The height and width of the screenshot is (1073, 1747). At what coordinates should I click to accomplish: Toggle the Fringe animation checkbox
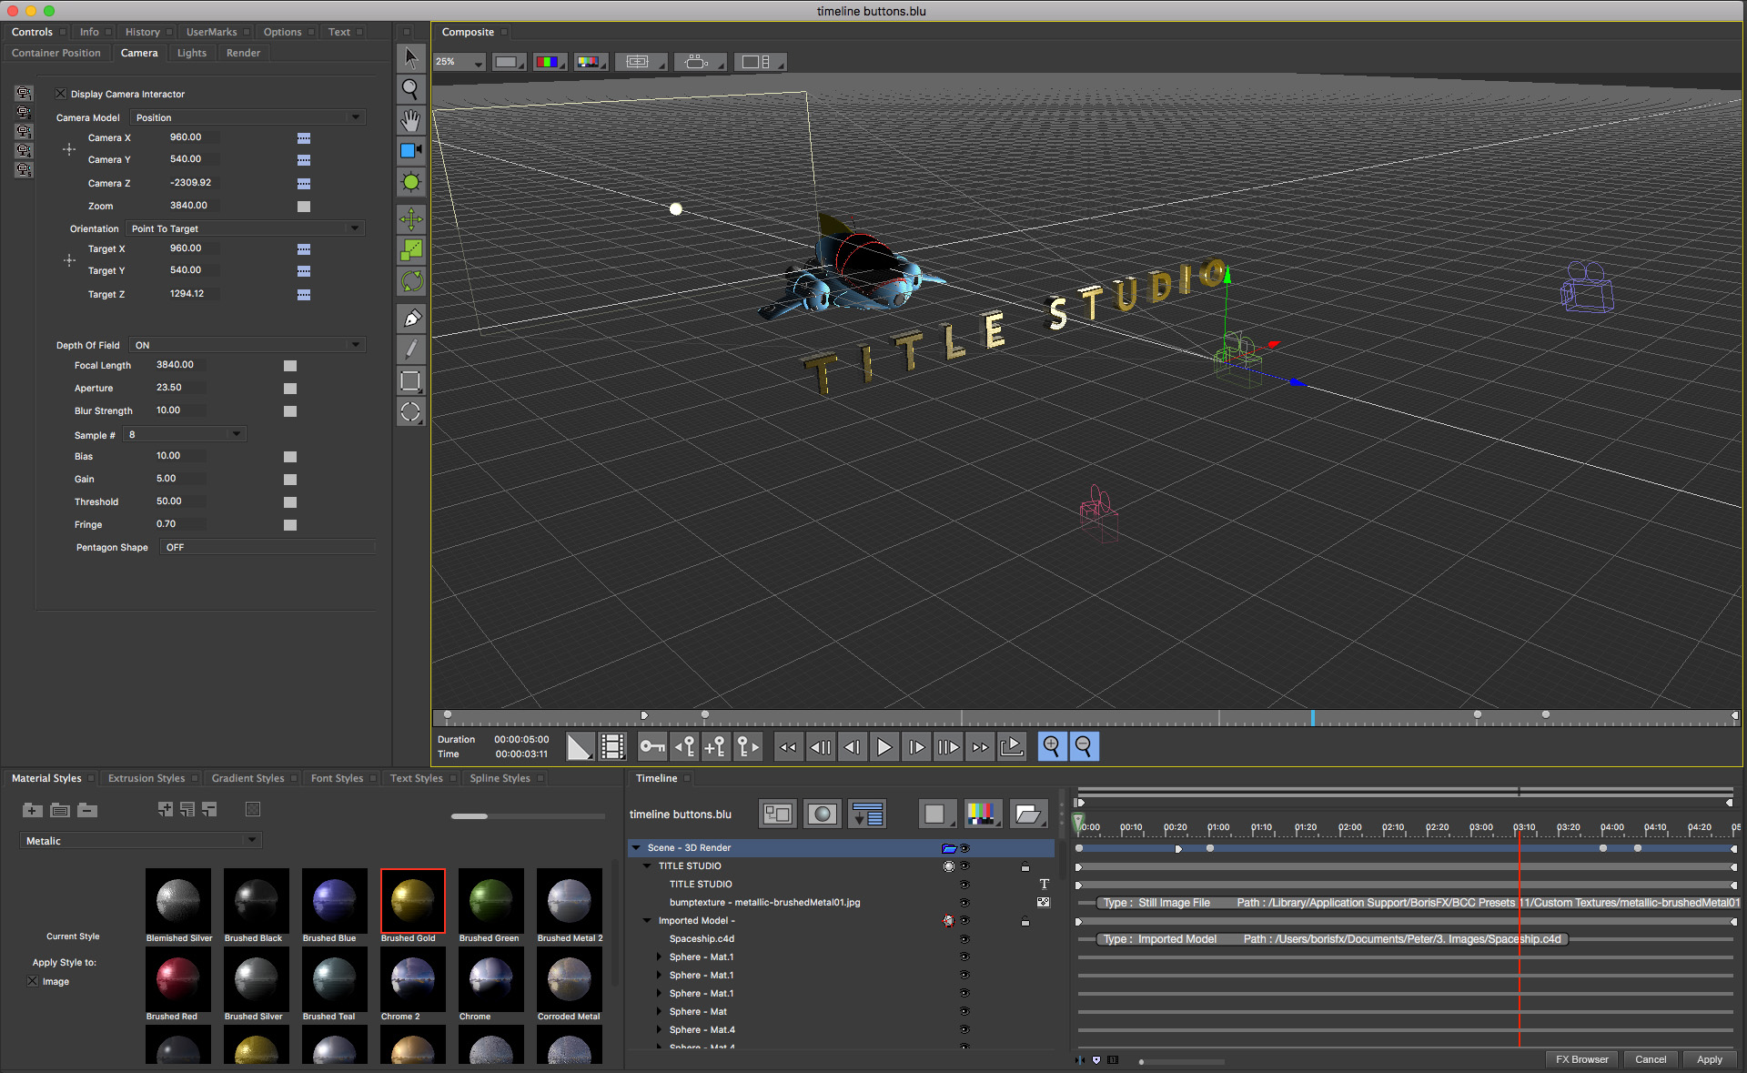[290, 525]
